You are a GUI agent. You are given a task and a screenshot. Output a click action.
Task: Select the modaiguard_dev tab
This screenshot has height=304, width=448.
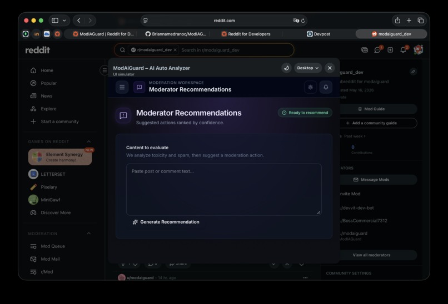[391, 34]
